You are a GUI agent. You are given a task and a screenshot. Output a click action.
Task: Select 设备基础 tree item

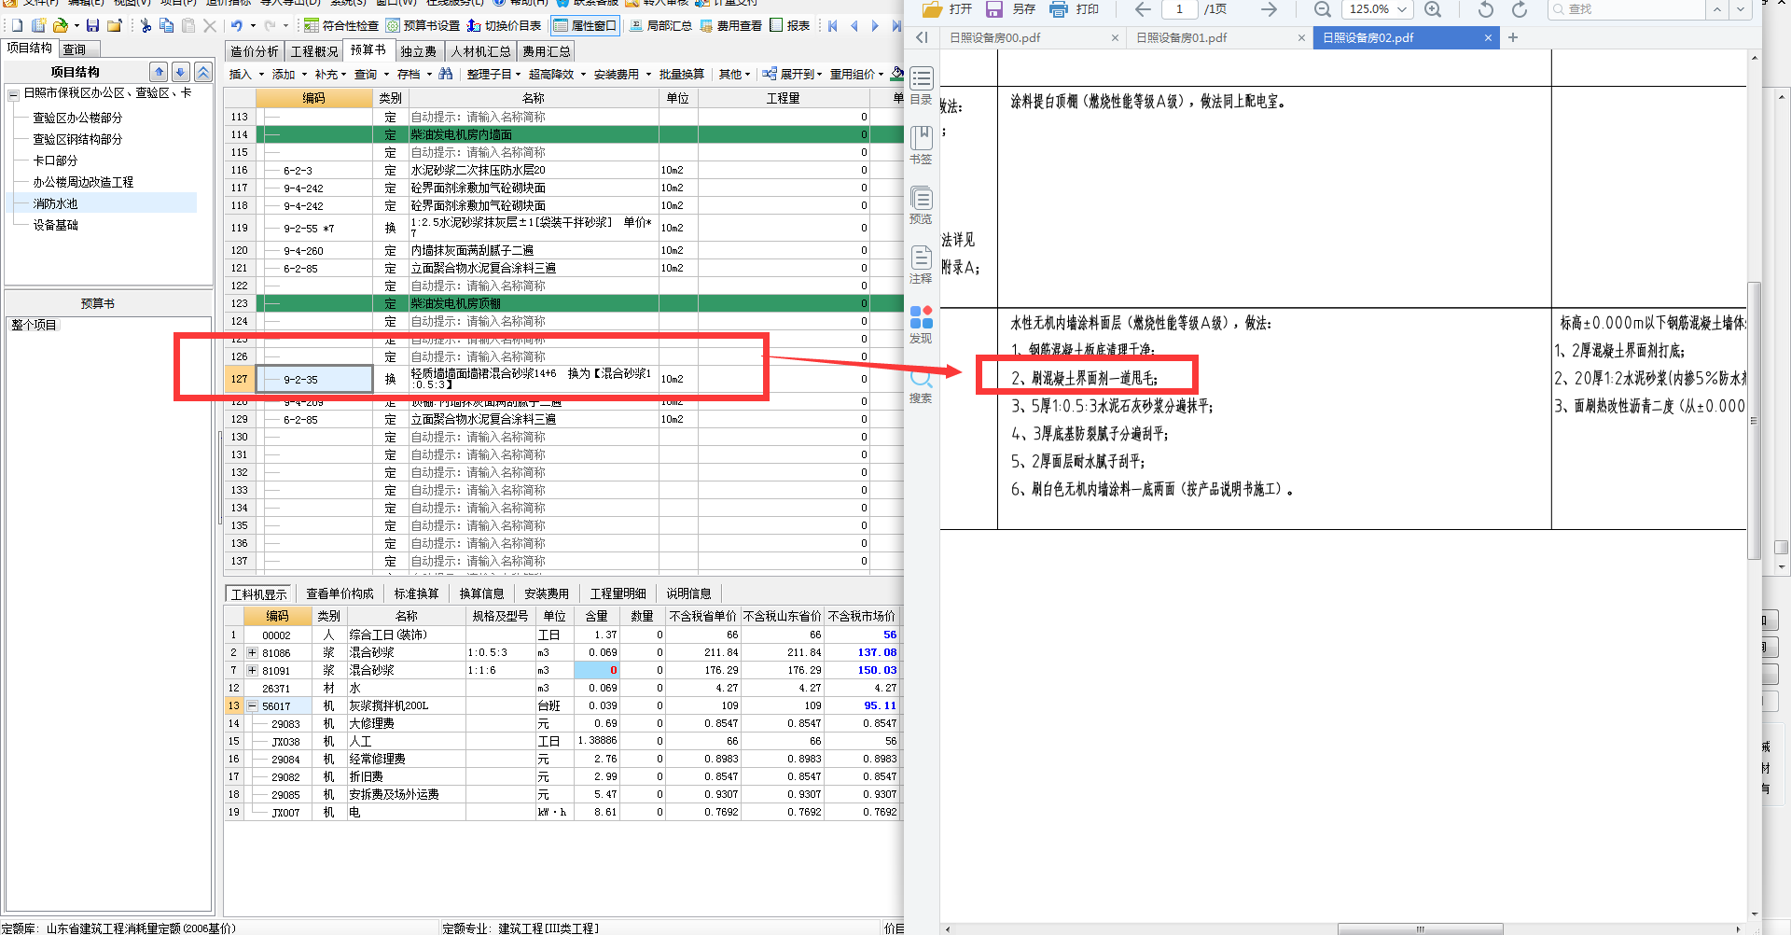[x=55, y=225]
